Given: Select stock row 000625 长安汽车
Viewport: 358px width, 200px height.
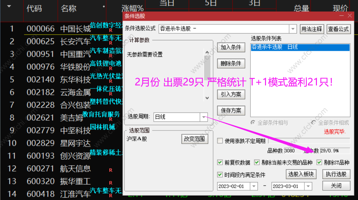Looking at the screenshot, I should [x=62, y=41].
